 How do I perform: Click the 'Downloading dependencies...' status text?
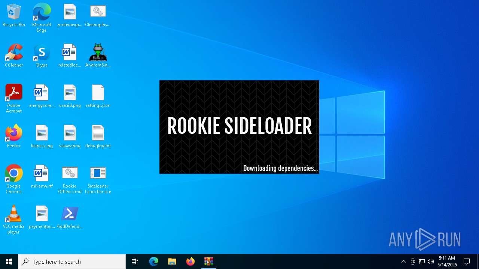[x=280, y=168]
